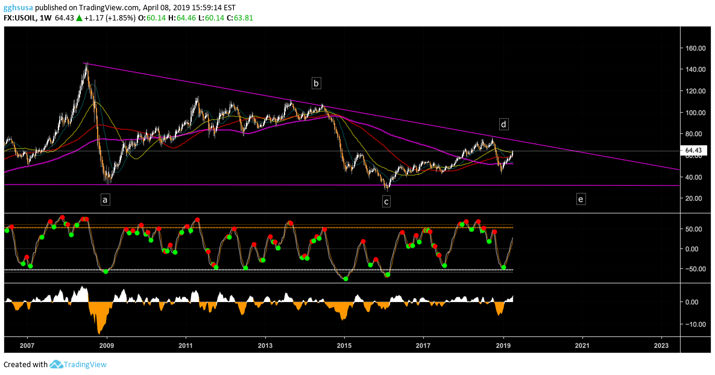Screen dimensions: 715x375
Task: Click the open value O:60.14
Action: (152, 18)
